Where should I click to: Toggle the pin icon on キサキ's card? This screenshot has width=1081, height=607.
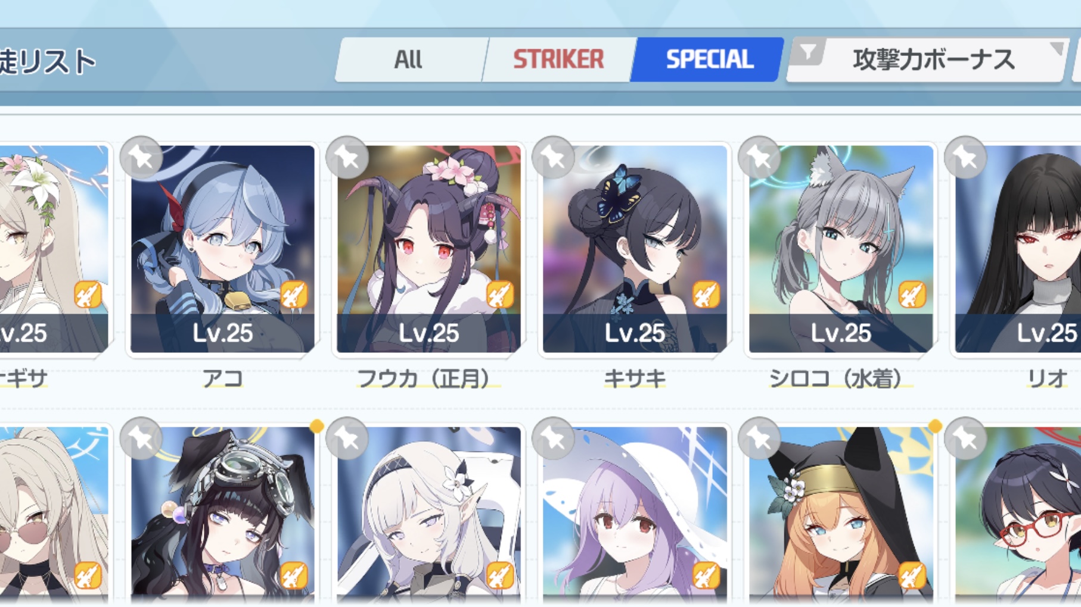(x=554, y=158)
